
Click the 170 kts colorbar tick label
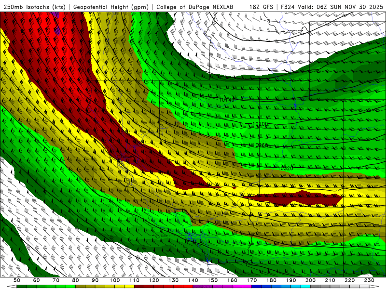(x=251, y=280)
